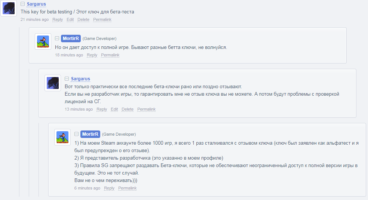Screen dimensions: 368x200
Task: Collapse MortirR's first reply thread
Action: (57, 38)
